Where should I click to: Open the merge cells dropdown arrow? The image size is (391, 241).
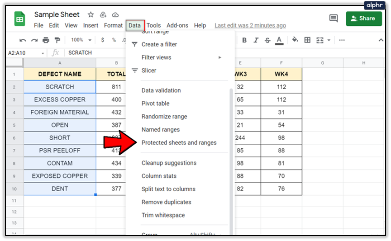tap(329, 40)
